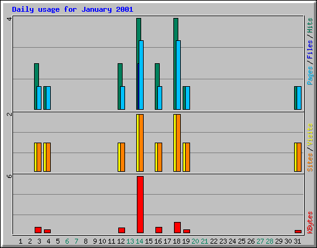The height and width of the screenshot is (248, 317).
Task: Click the cyan Pages bar for day 18
Action: coord(178,75)
